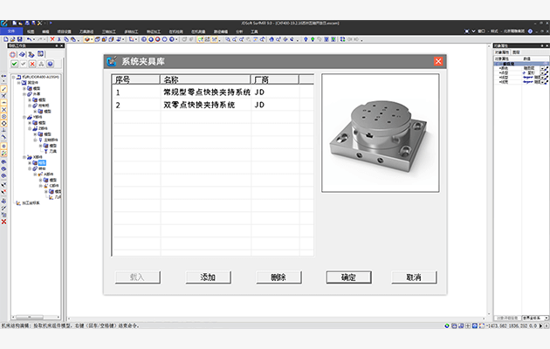550x349 pixels.
Task: Click the 添加 button in the fixture library dialog
Action: tap(208, 277)
